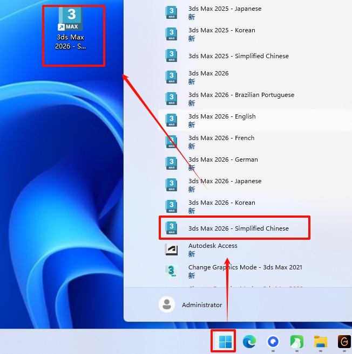
Task: Open File Explorer from the taskbar
Action: [x=321, y=341]
